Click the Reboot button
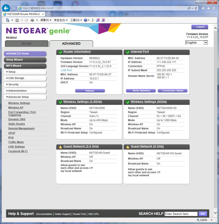Viewport: 219px width, 224px height. click(x=90, y=91)
